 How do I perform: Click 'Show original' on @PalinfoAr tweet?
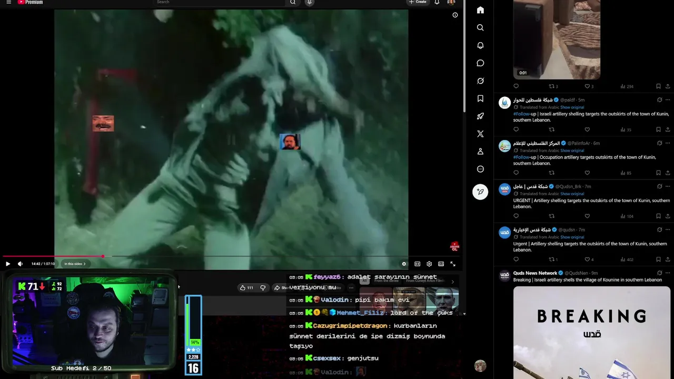[572, 151]
